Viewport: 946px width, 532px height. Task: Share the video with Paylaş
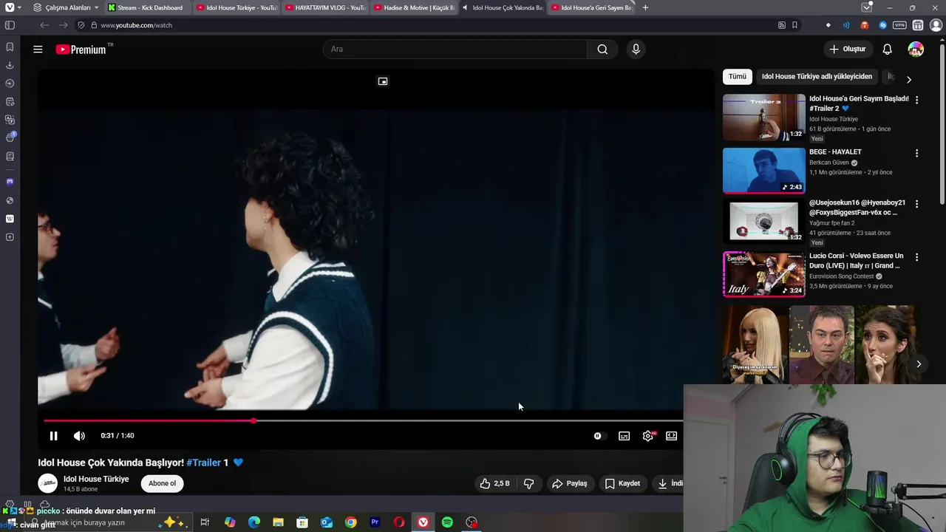[569, 483]
